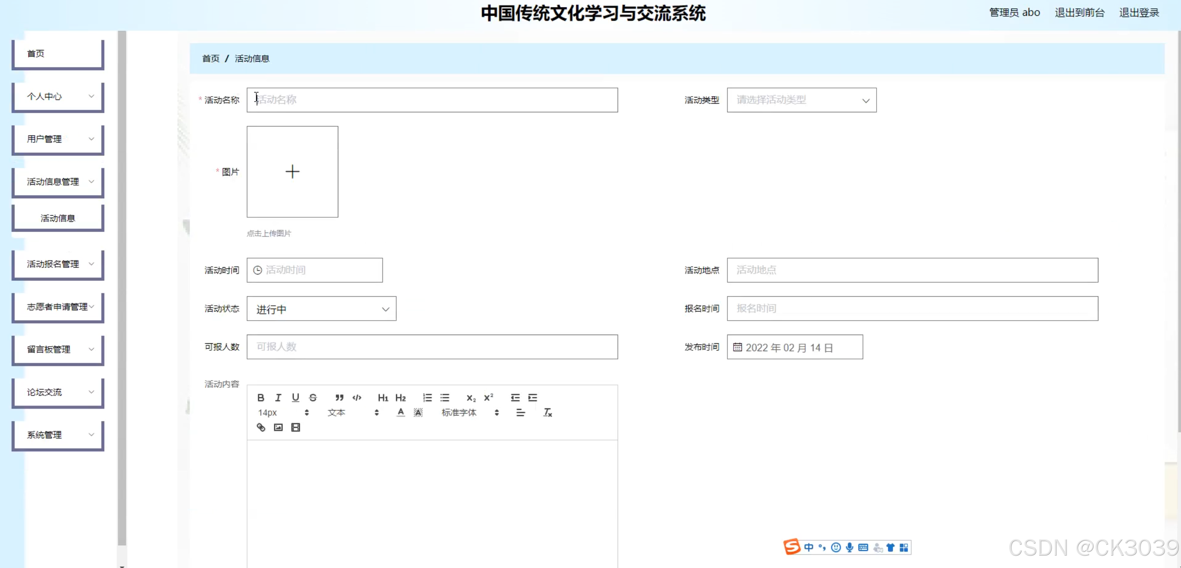1181x568 pixels.
Task: Insert a hyperlink via the link icon
Action: [260, 427]
